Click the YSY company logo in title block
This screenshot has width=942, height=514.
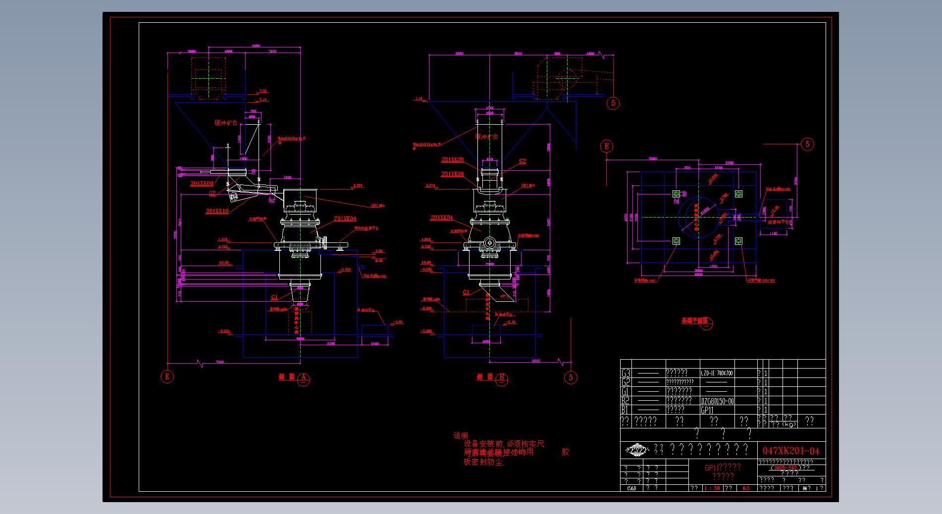pos(636,450)
